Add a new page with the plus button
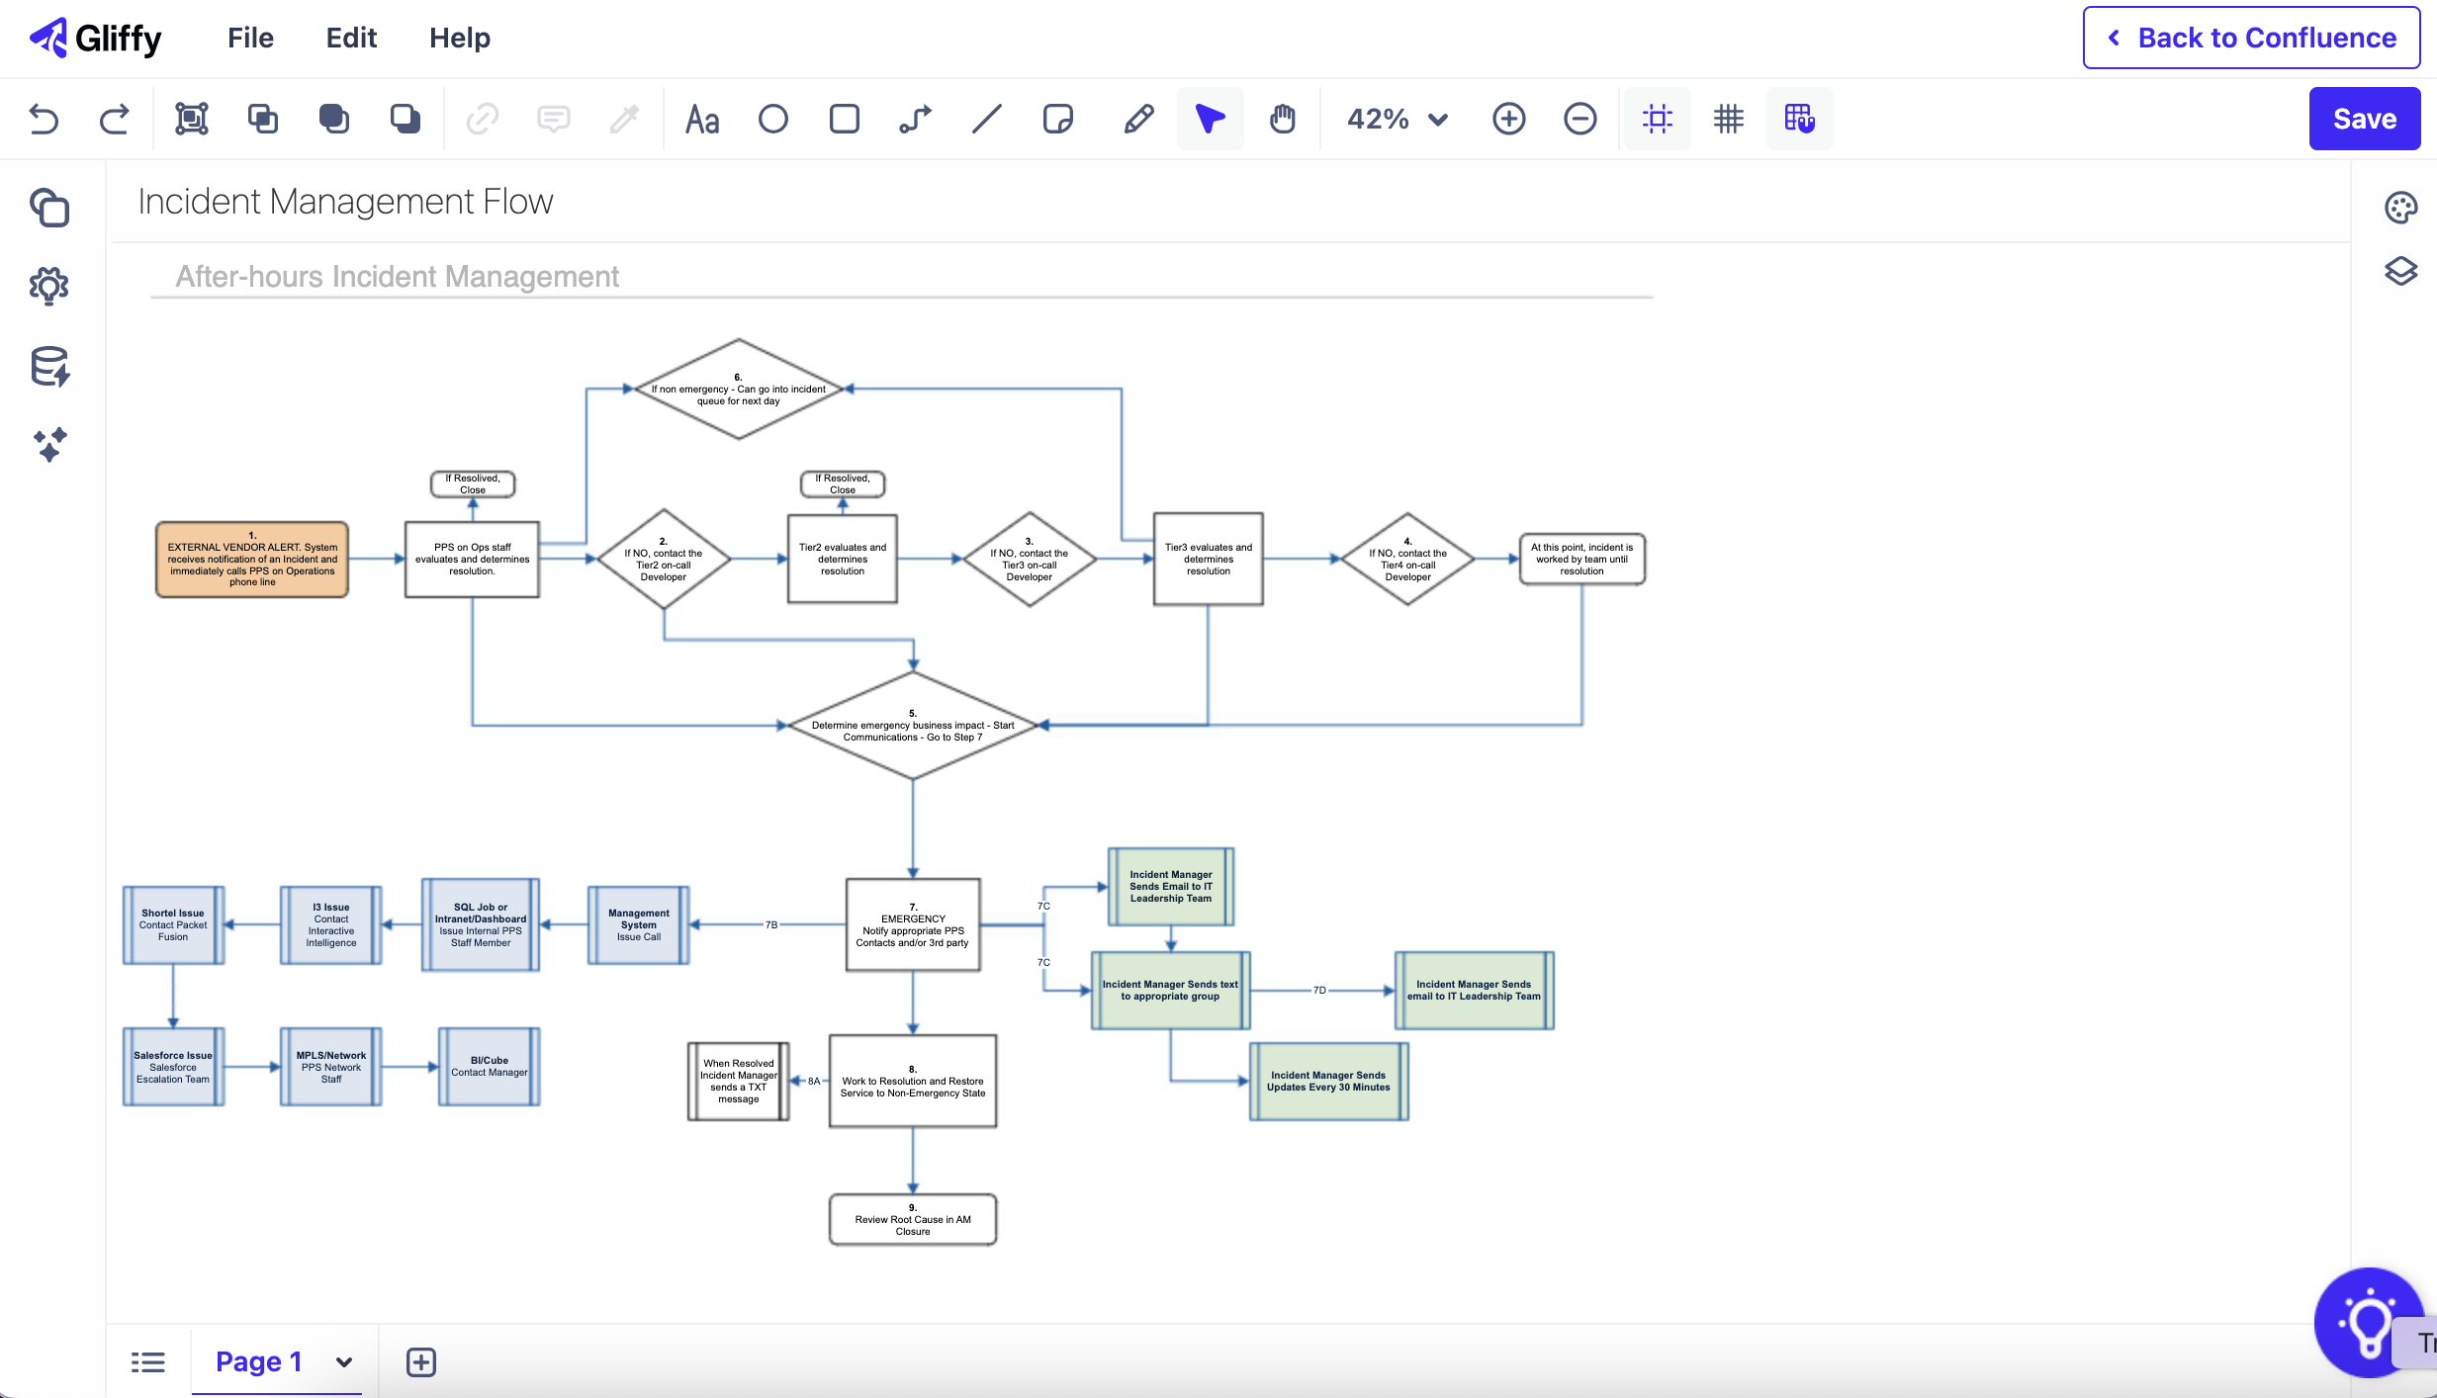2437x1398 pixels. tap(421, 1361)
